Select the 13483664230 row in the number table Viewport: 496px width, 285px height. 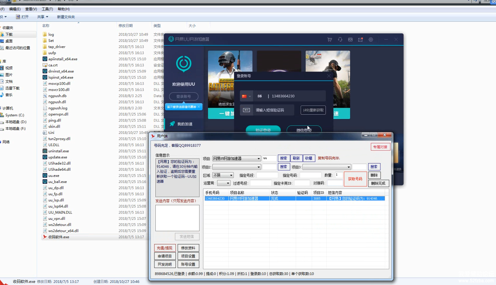tap(294, 198)
